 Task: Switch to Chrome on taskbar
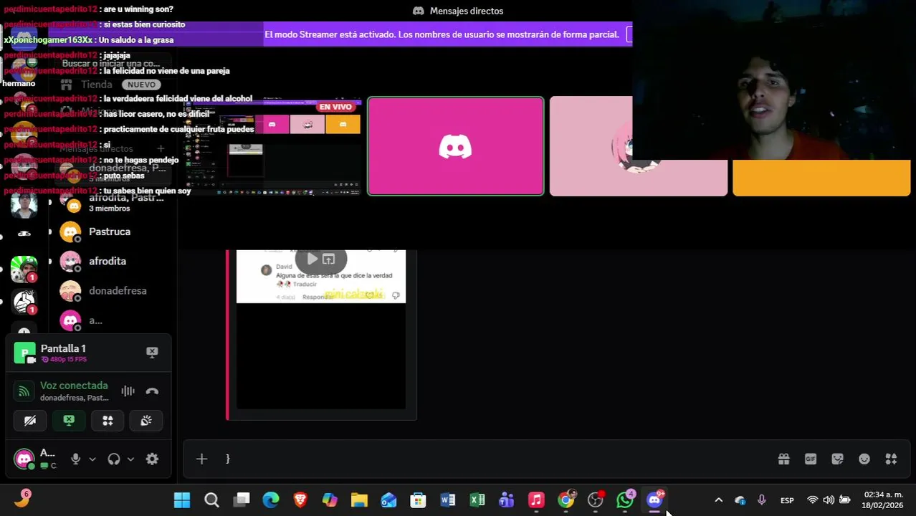(x=566, y=500)
